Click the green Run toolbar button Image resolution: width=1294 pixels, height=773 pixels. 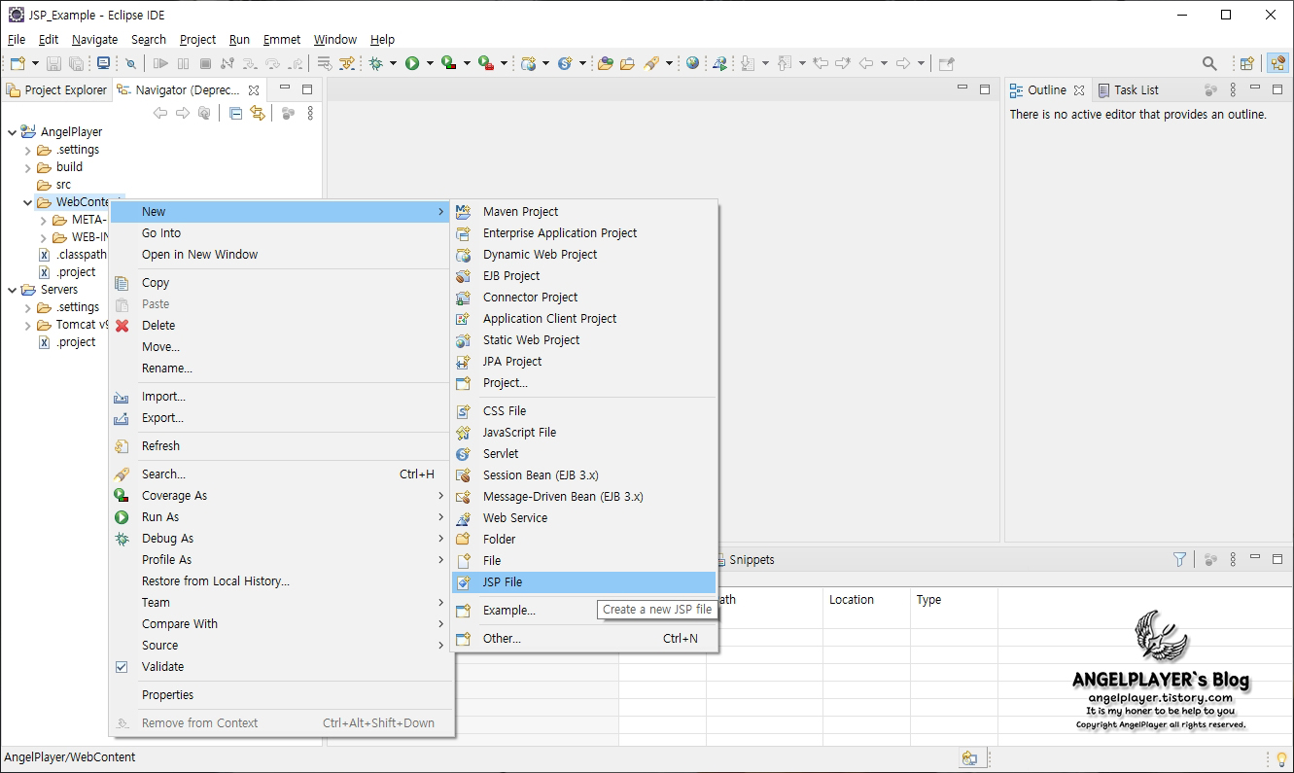(x=412, y=63)
